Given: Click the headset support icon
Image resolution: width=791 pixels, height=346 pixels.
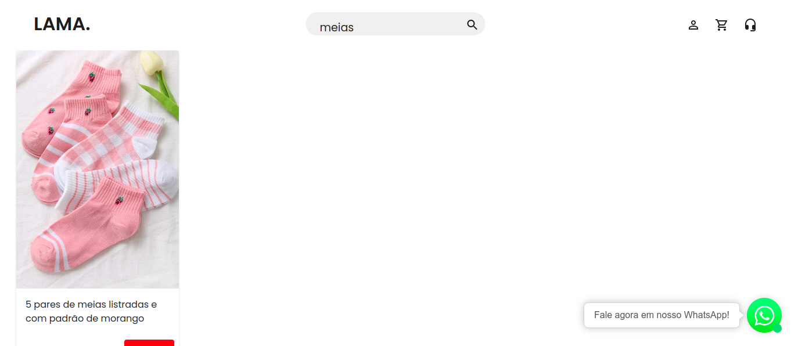Looking at the screenshot, I should point(750,25).
